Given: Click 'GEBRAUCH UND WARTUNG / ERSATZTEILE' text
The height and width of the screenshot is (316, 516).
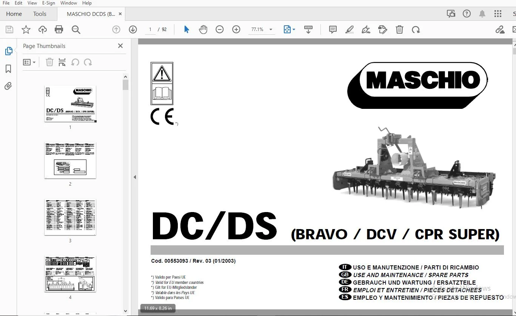Looking at the screenshot, I should pos(414,282).
